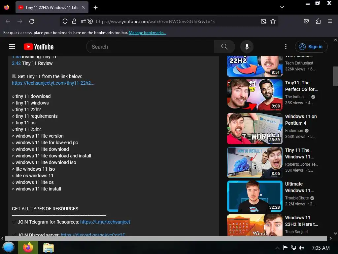The image size is (338, 254).
Task: Open the Action Center flag tray icon
Action: click(286, 247)
